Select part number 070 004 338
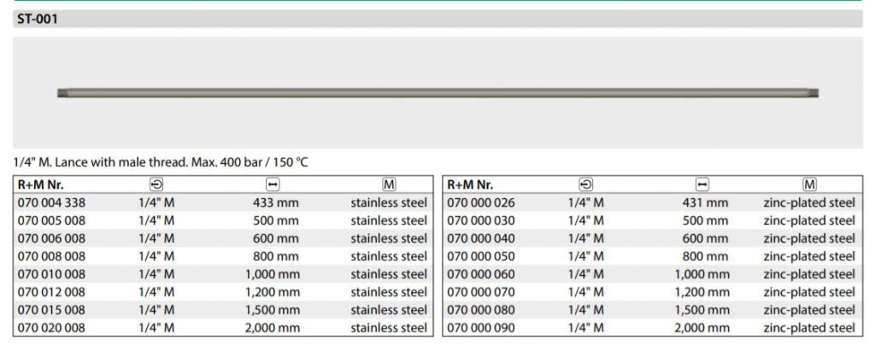The image size is (875, 345). tap(51, 202)
